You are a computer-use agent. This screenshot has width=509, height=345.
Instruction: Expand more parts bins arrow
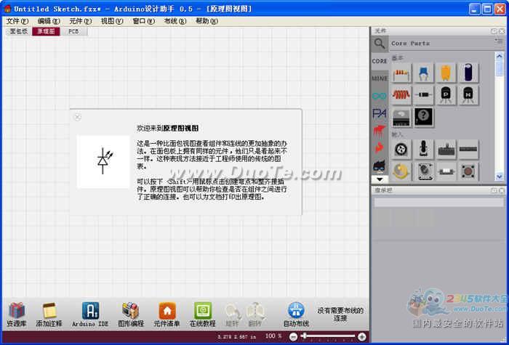(380, 179)
